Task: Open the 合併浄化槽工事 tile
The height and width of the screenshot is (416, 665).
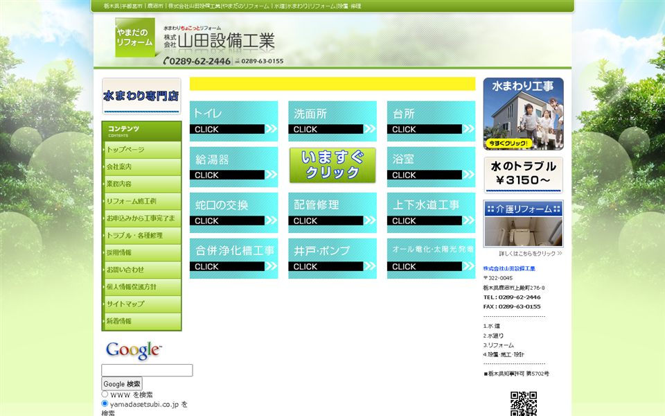Action: (x=233, y=259)
